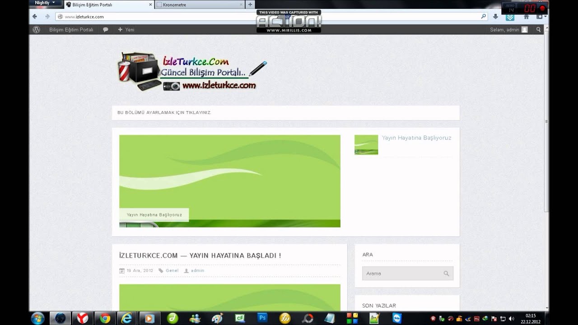
Task: Open the comments bubble in admin bar
Action: pos(105,29)
